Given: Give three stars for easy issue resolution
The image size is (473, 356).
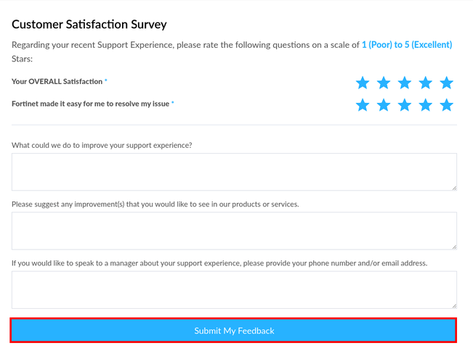Looking at the screenshot, I should coord(405,105).
